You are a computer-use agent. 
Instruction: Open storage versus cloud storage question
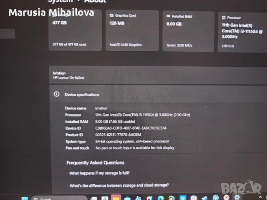(119, 185)
